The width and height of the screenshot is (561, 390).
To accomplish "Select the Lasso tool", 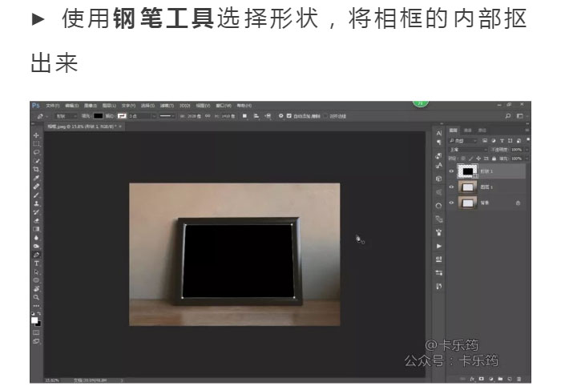I will pyautogui.click(x=36, y=152).
